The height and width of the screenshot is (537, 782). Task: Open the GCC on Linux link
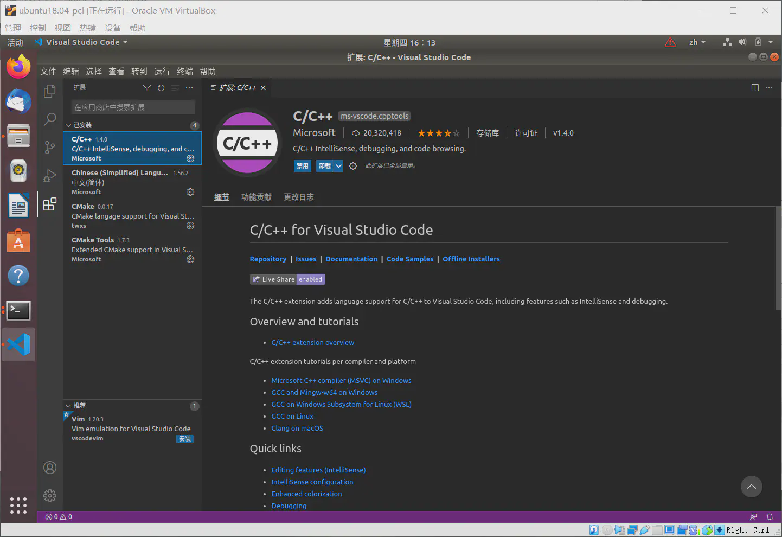click(x=292, y=417)
